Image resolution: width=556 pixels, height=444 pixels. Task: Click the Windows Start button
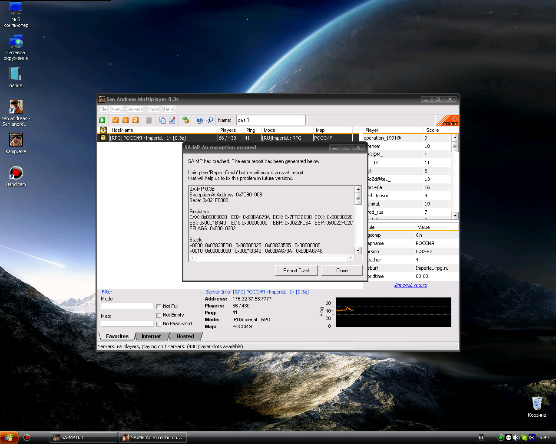(x=9, y=437)
